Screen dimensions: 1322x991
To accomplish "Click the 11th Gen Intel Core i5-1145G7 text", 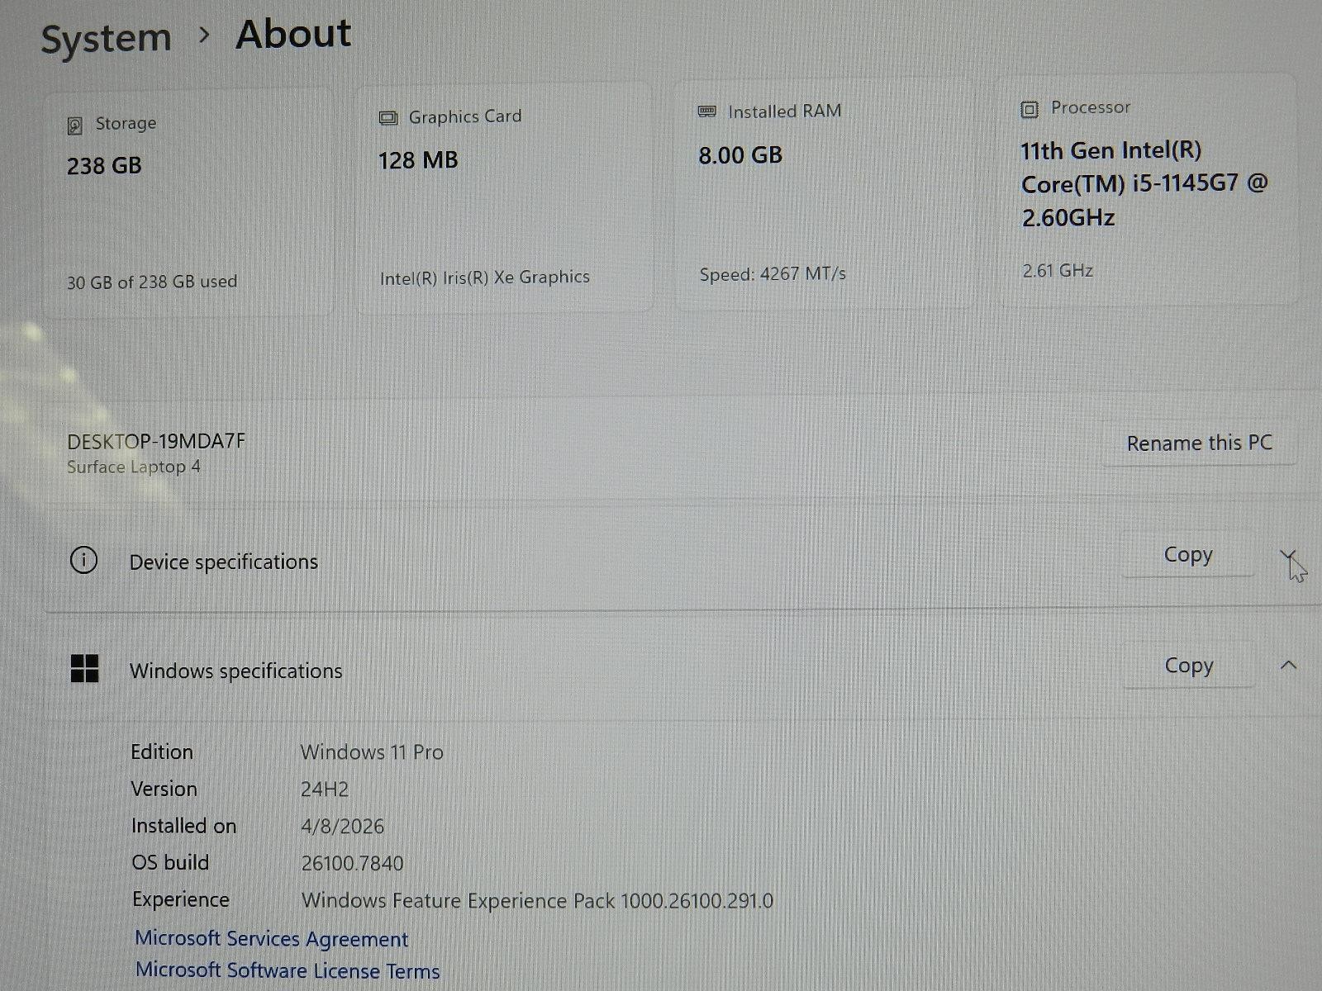I will click(1144, 183).
